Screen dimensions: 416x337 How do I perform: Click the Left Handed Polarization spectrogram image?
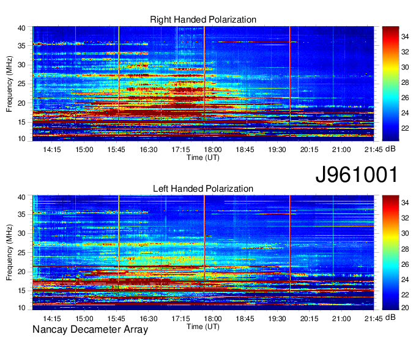click(x=203, y=253)
